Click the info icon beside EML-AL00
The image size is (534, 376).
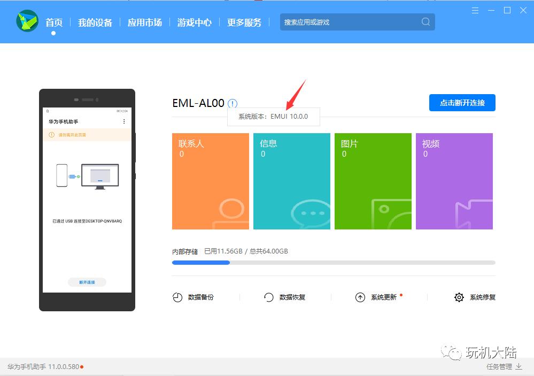pos(232,103)
